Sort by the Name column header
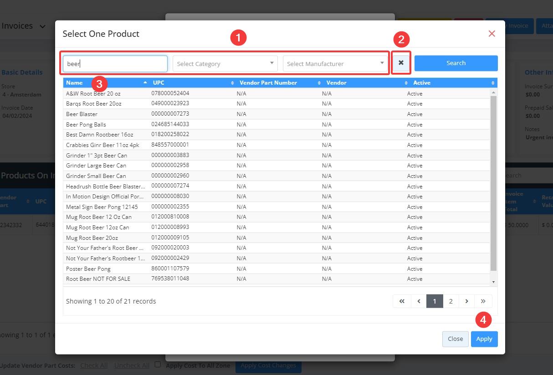Screen dimensions: 553x375 click(106, 83)
